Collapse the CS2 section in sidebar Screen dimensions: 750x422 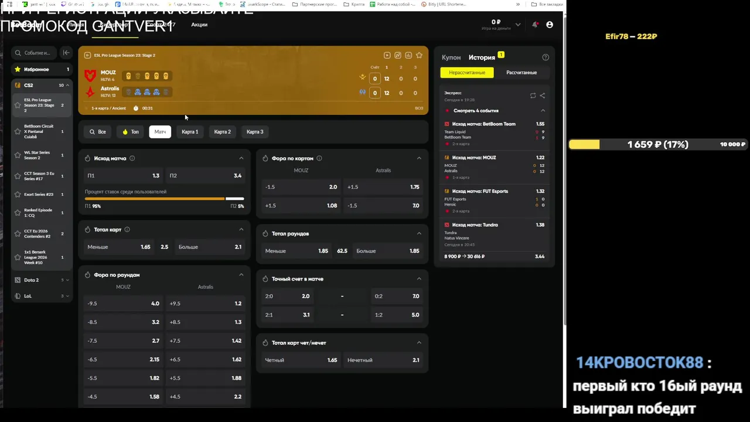click(x=67, y=86)
